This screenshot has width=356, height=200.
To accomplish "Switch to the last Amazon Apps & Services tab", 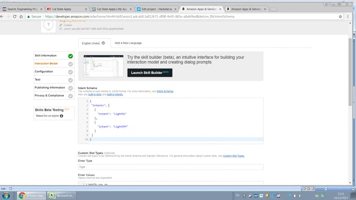I will click(246, 9).
